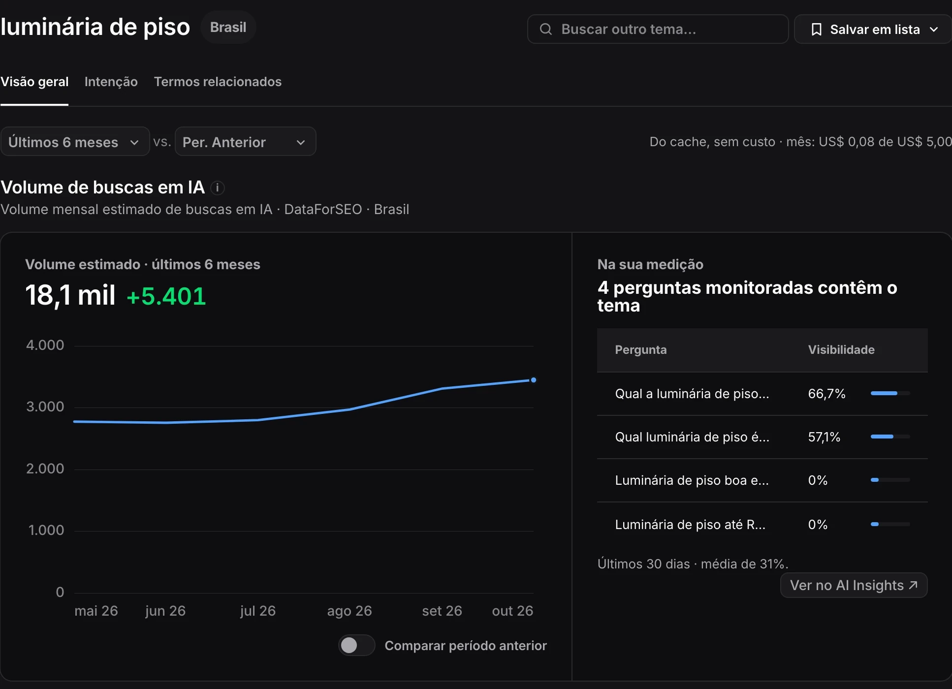Click the 57,1% visibility progress bar
The image size is (952, 689).
coord(890,437)
